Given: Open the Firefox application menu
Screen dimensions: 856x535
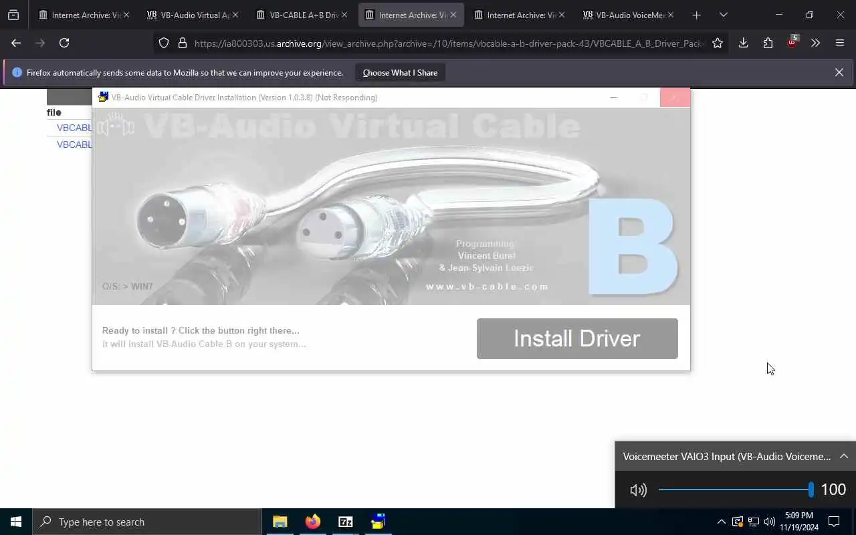Looking at the screenshot, I should pyautogui.click(x=840, y=43).
